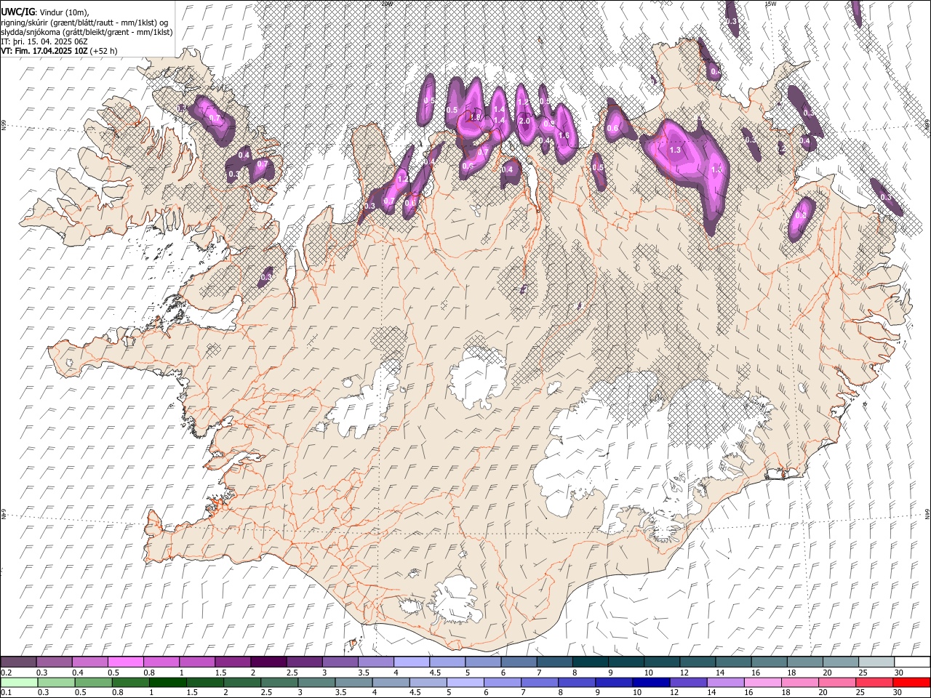The width and height of the screenshot is (931, 698).
Task: Pick the 2.5 swatch in the upper legend row
Action: tap(304, 662)
